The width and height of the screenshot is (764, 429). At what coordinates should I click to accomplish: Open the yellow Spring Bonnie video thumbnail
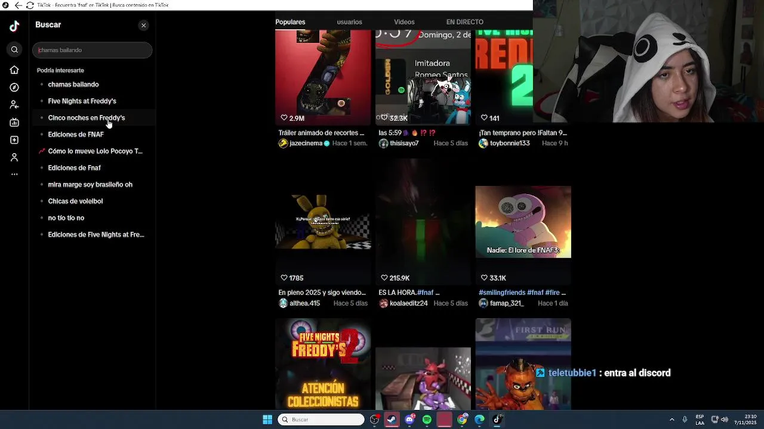click(323, 222)
